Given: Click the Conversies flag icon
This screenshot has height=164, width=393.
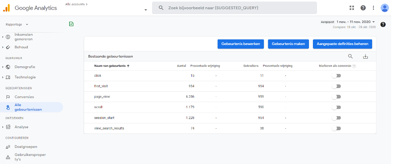Looking at the screenshot, I should (x=8, y=97).
